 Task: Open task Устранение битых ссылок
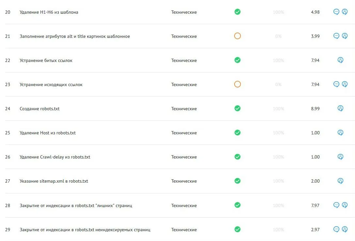[46, 60]
